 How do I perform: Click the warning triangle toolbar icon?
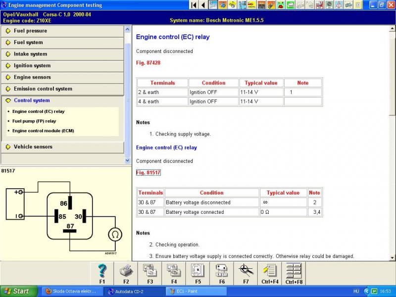[339, 5]
